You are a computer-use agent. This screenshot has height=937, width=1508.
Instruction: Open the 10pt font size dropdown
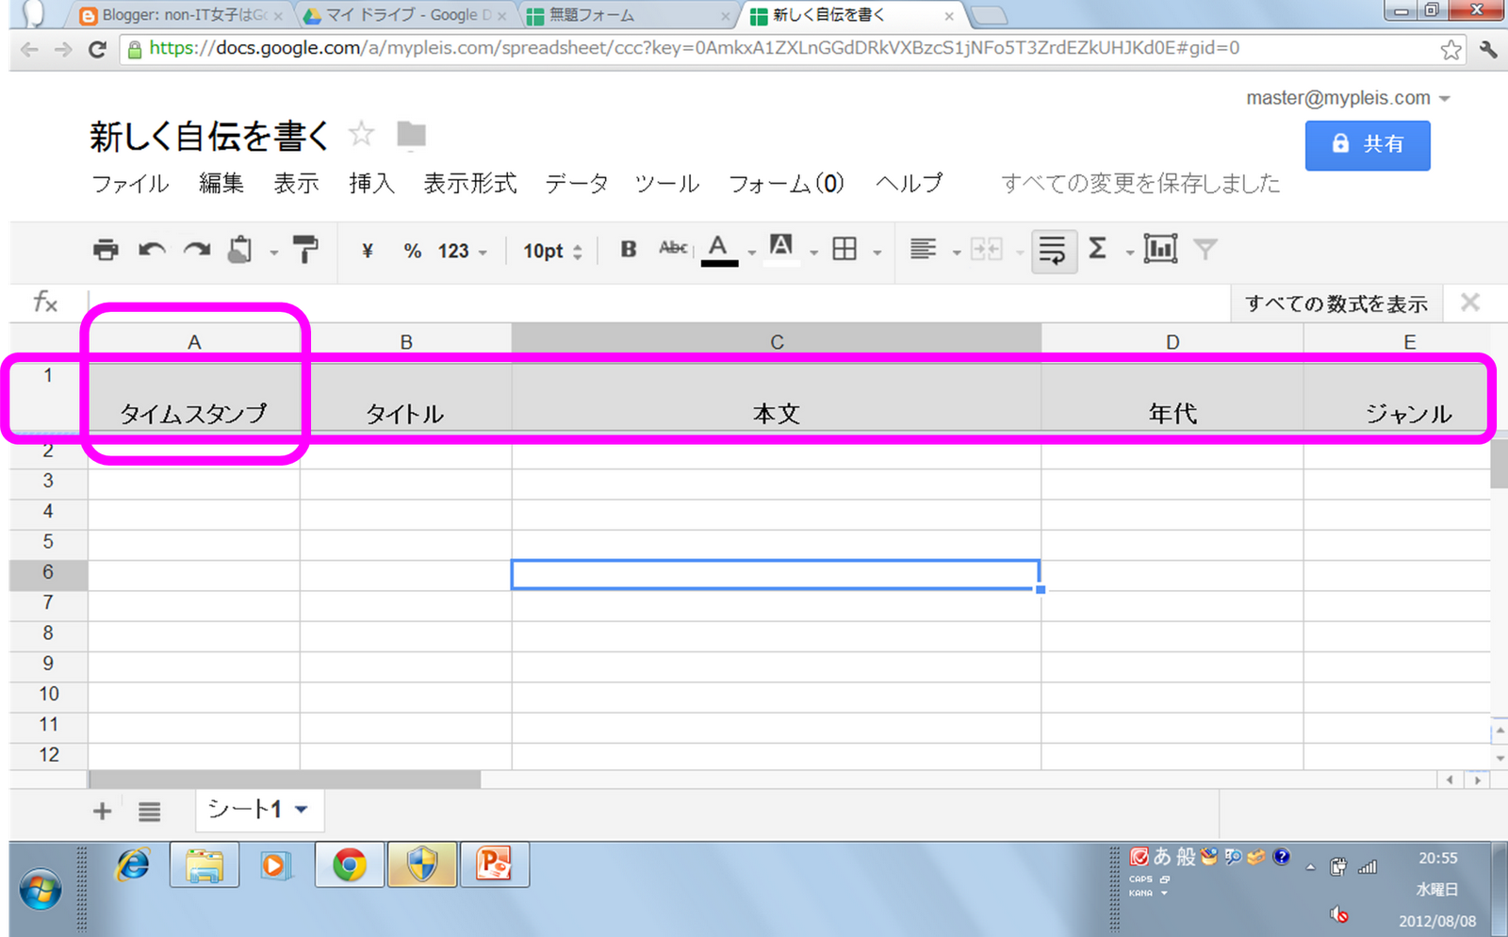pos(553,251)
